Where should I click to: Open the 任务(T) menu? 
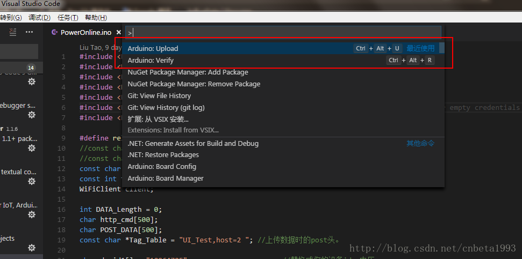click(68, 18)
